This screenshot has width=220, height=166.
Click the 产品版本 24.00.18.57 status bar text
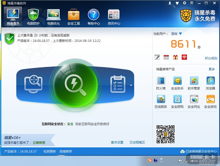(x=20, y=152)
